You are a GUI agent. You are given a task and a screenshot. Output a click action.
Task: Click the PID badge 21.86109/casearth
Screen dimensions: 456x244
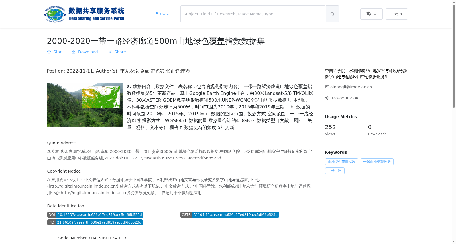(95, 222)
